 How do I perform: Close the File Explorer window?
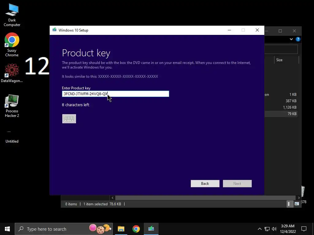[x=294, y=31]
